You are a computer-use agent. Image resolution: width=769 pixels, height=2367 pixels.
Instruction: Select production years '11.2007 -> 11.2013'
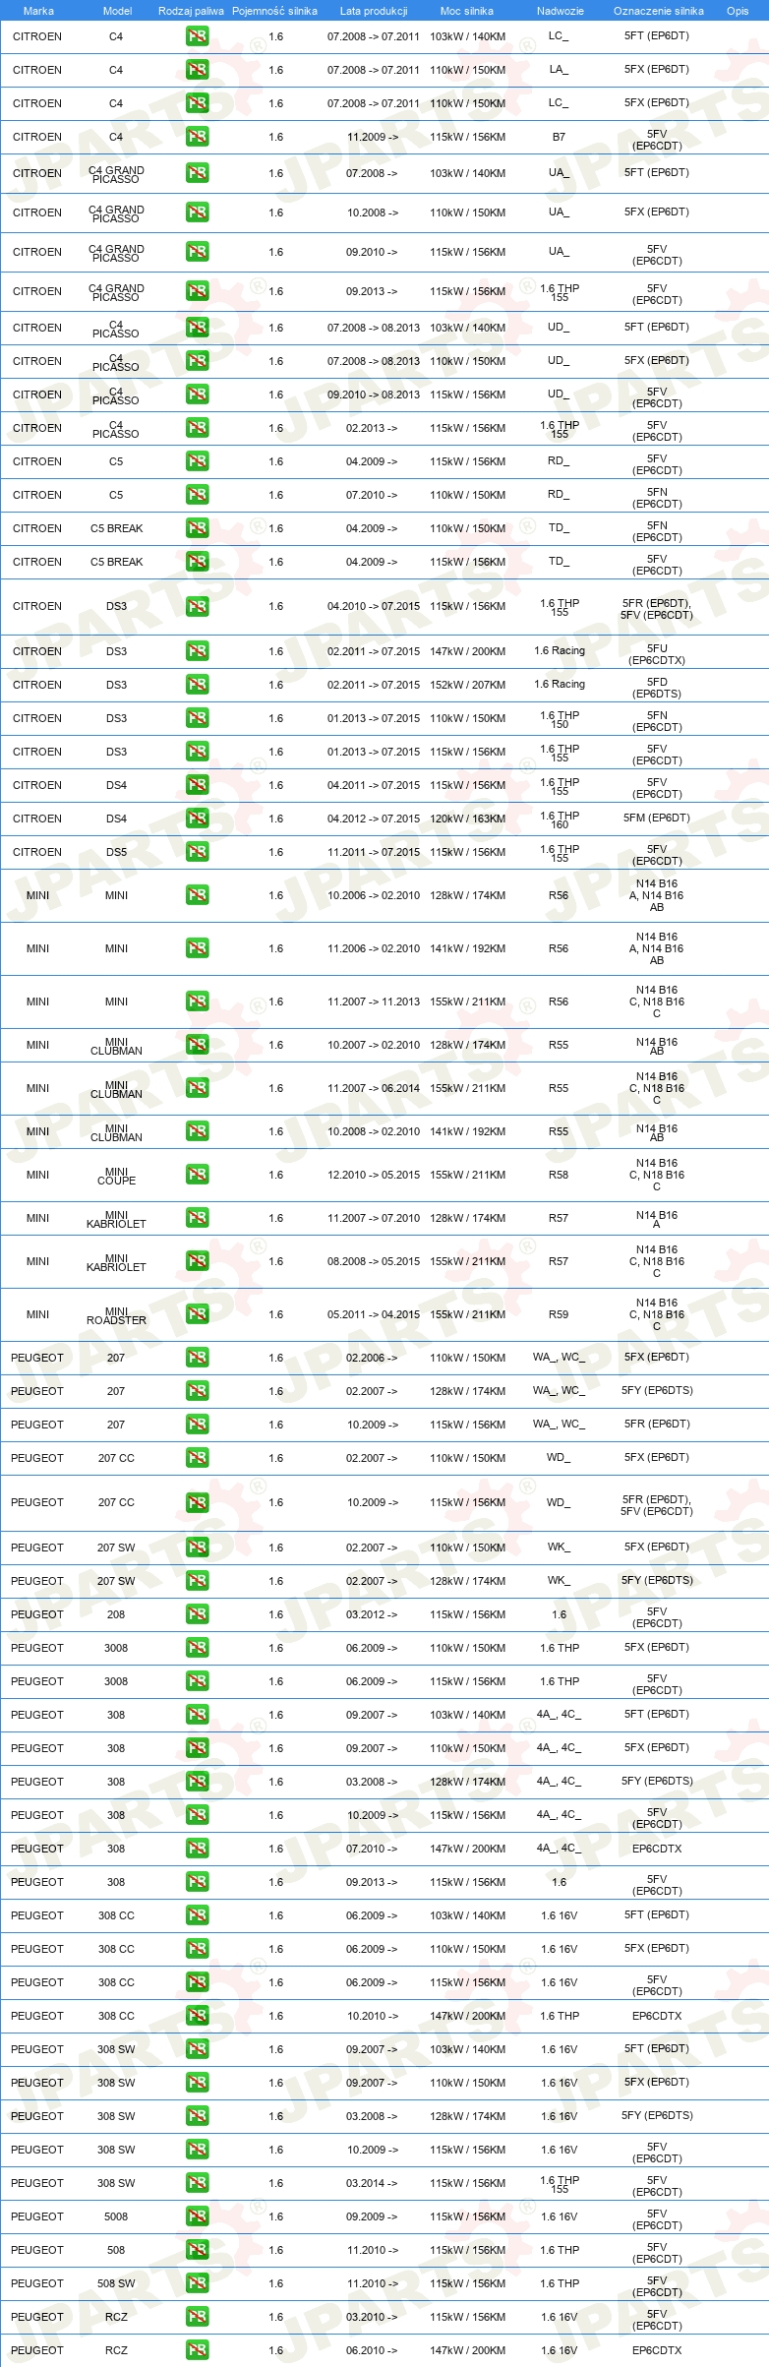(x=374, y=1001)
